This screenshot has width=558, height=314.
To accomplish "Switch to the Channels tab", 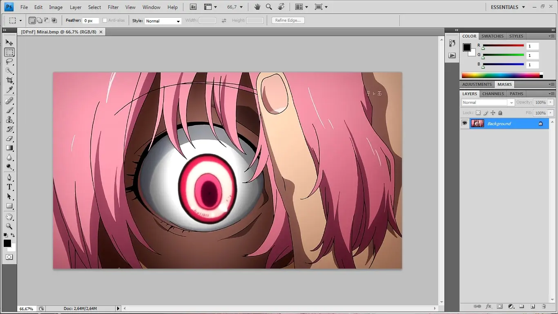I will 493,94.
